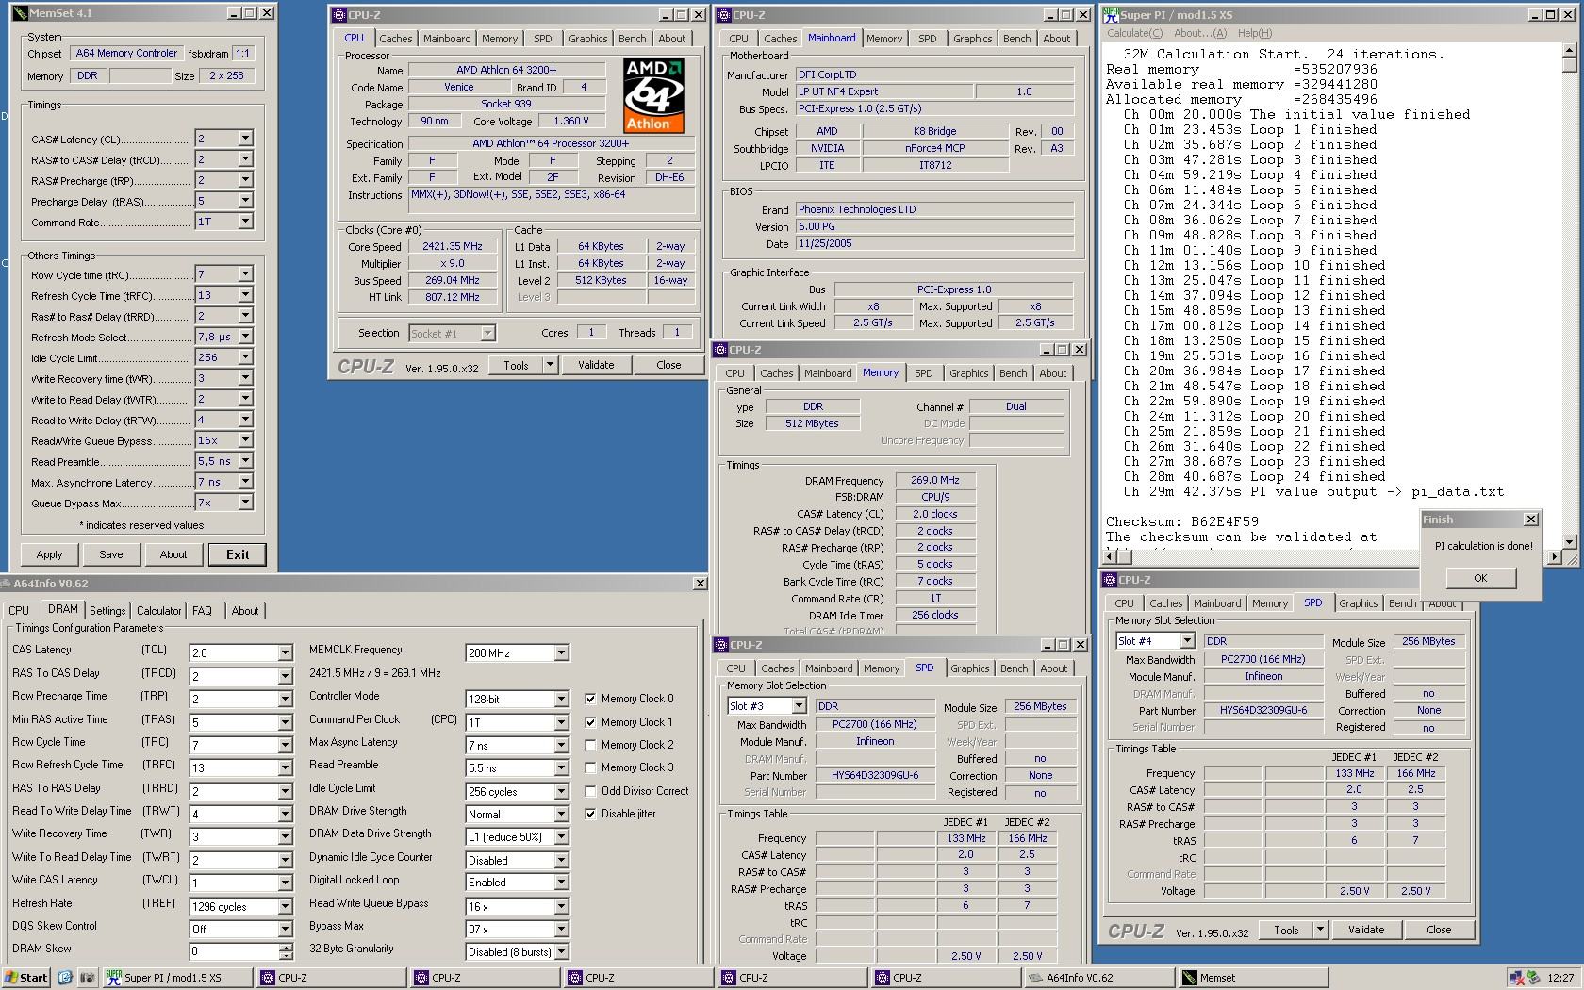The image size is (1584, 990).
Task: Open CAS# Latency (CL) dropdown in MemSet
Action: point(245,138)
